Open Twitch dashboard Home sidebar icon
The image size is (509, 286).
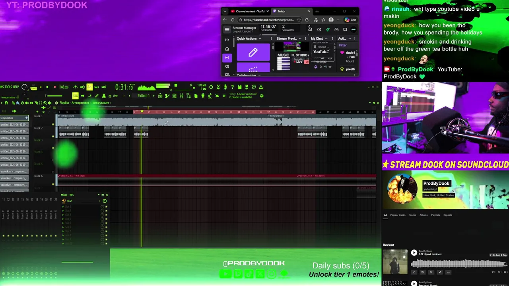pyautogui.click(x=227, y=49)
